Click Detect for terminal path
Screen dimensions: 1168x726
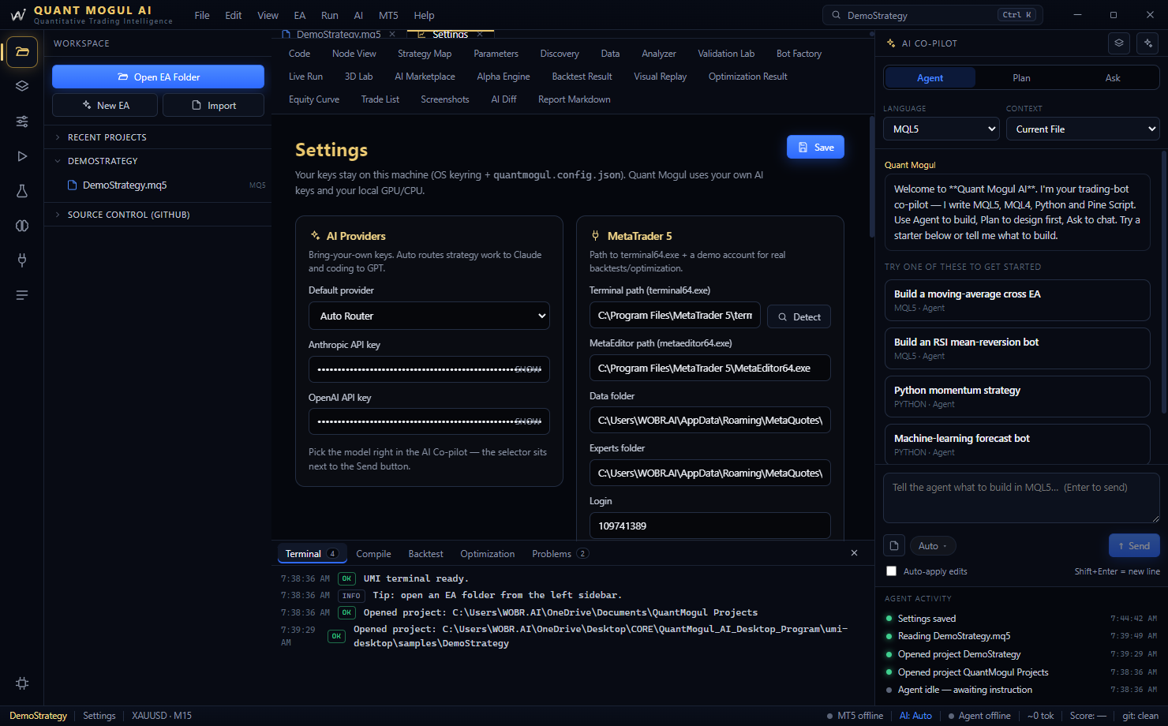tap(799, 316)
